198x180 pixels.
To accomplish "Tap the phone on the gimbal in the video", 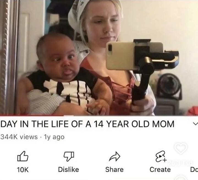I will [x=134, y=56].
